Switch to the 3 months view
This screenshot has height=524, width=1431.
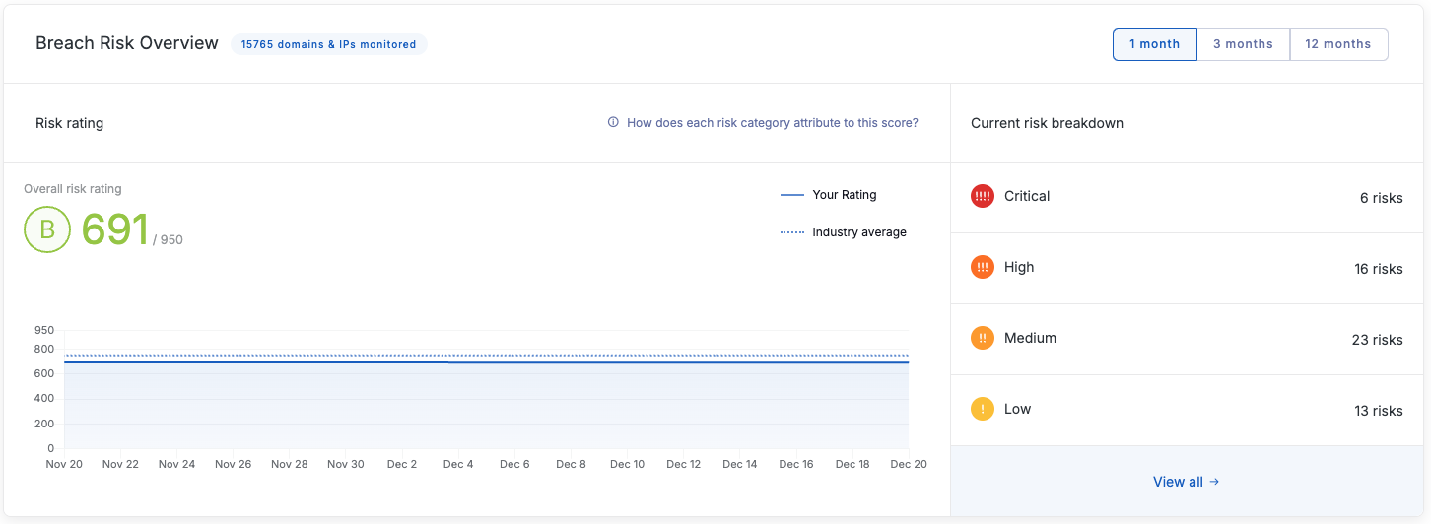1243,44
